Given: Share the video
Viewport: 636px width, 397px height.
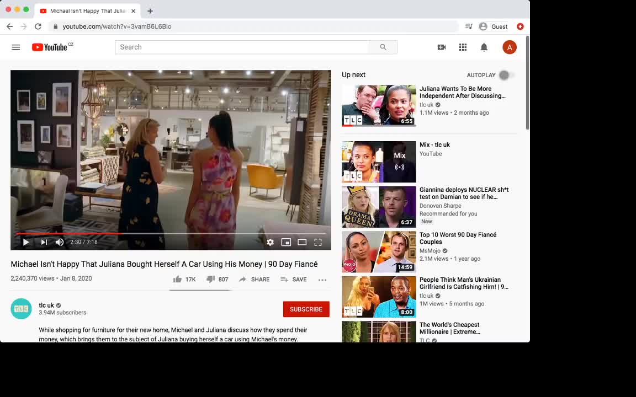Looking at the screenshot, I should click(x=255, y=279).
